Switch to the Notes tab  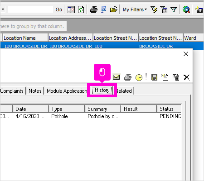tap(35, 91)
